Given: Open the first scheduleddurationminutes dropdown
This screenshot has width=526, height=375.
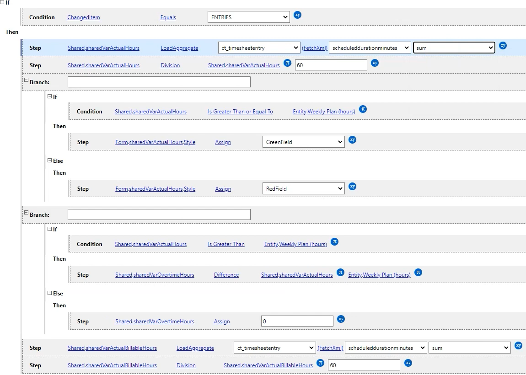Looking at the screenshot, I should tap(370, 48).
